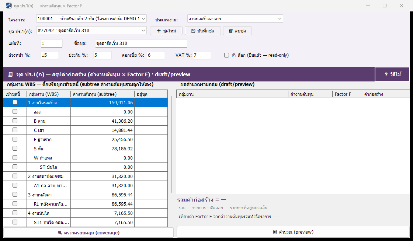413x241 pixels.
Task: Click the ชุดใหม่ new set button
Action: (x=166, y=31)
